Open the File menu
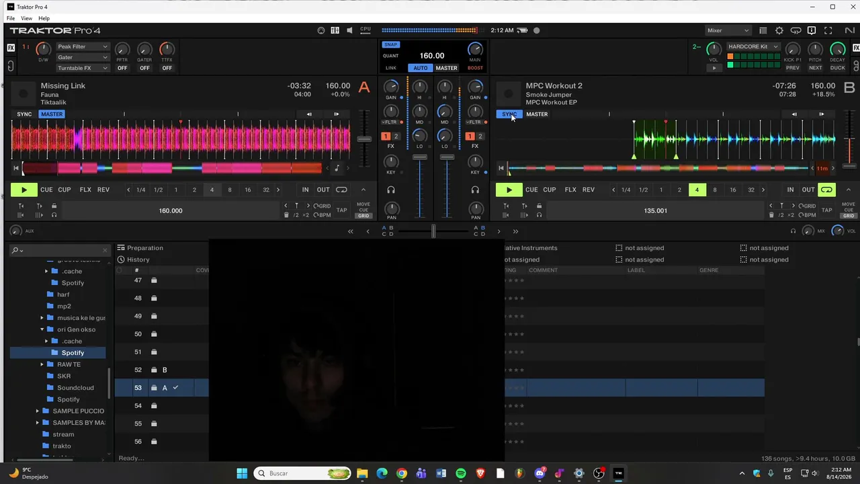This screenshot has height=484, width=860. point(11,18)
